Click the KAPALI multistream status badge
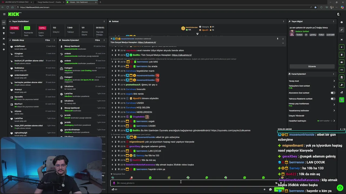The image size is (346, 194). (x=42, y=28)
